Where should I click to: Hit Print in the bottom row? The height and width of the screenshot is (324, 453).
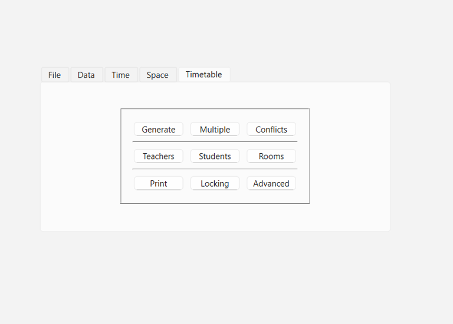[159, 183]
